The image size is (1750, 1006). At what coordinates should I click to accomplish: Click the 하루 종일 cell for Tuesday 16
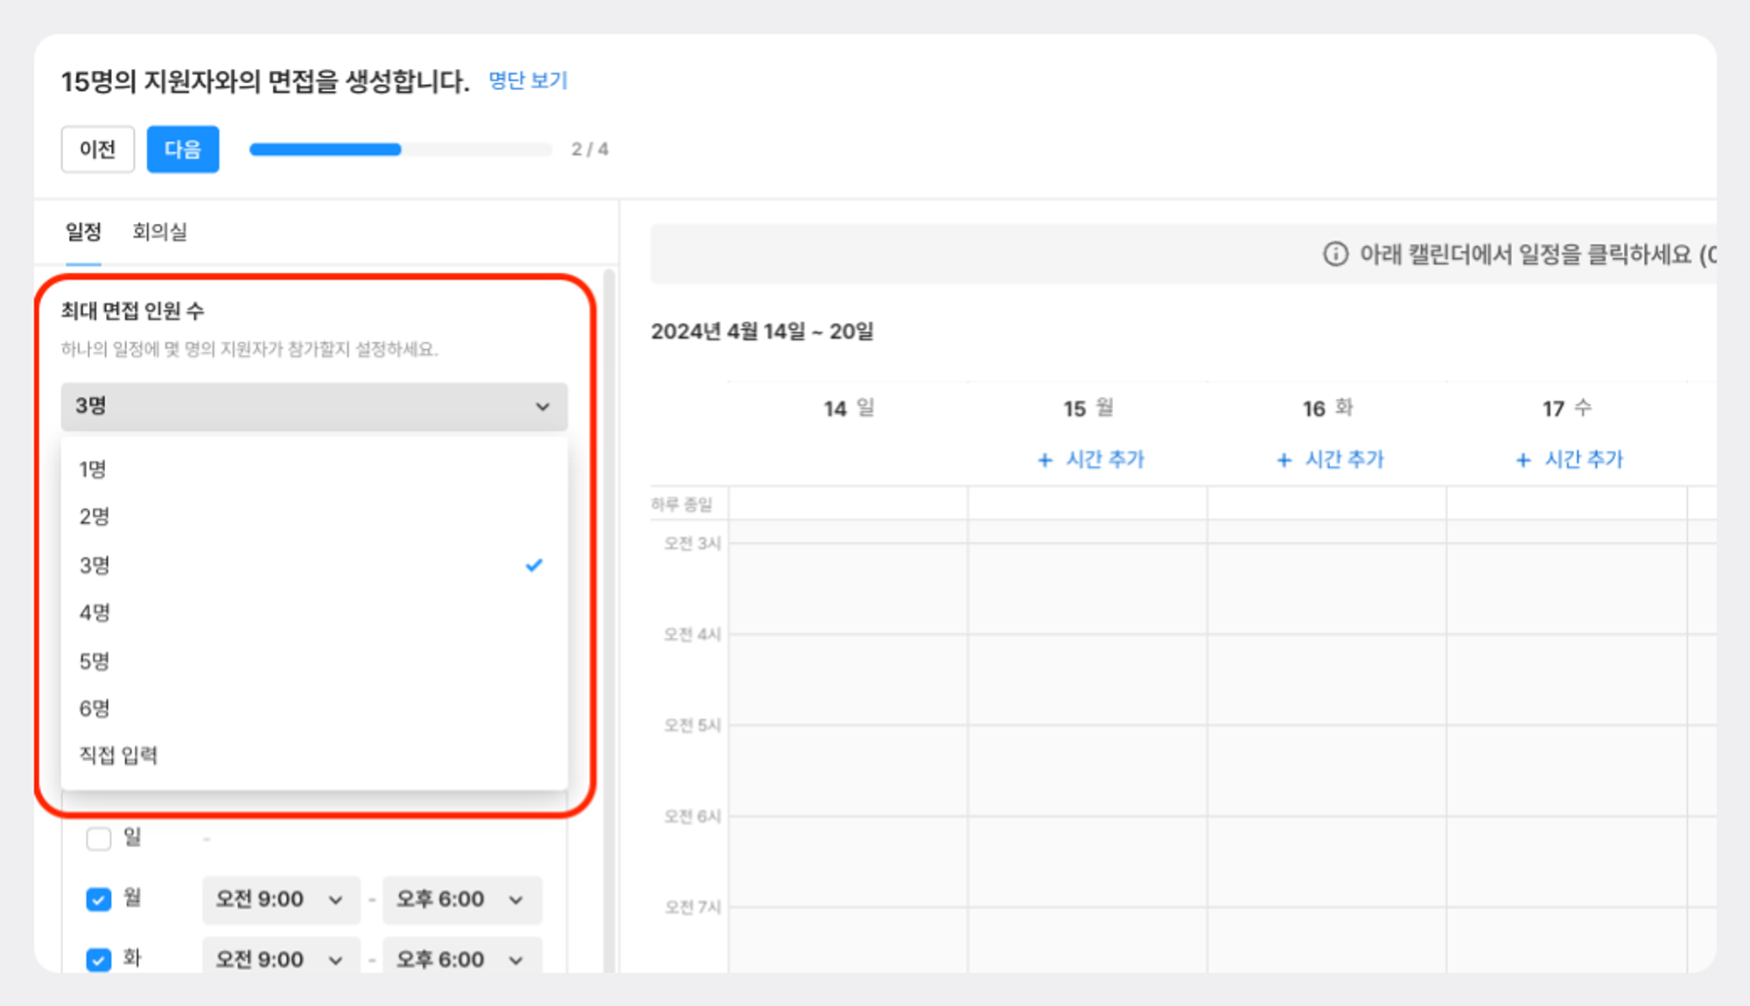tap(1327, 503)
